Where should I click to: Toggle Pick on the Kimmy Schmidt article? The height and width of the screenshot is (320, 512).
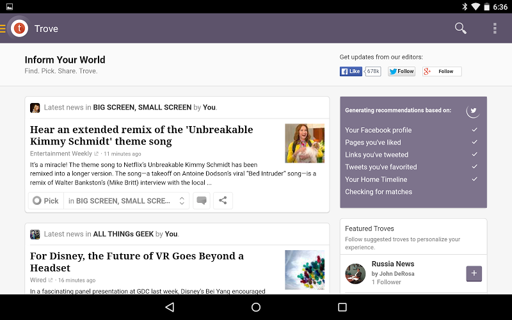pyautogui.click(x=45, y=200)
